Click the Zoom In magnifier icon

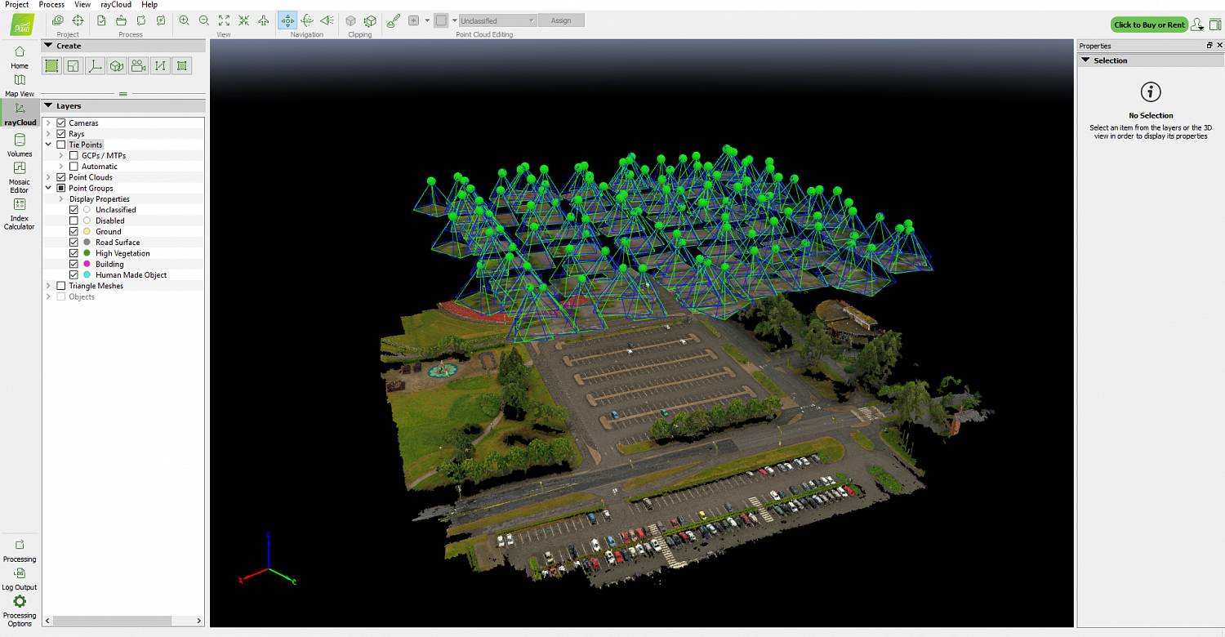[x=184, y=20]
